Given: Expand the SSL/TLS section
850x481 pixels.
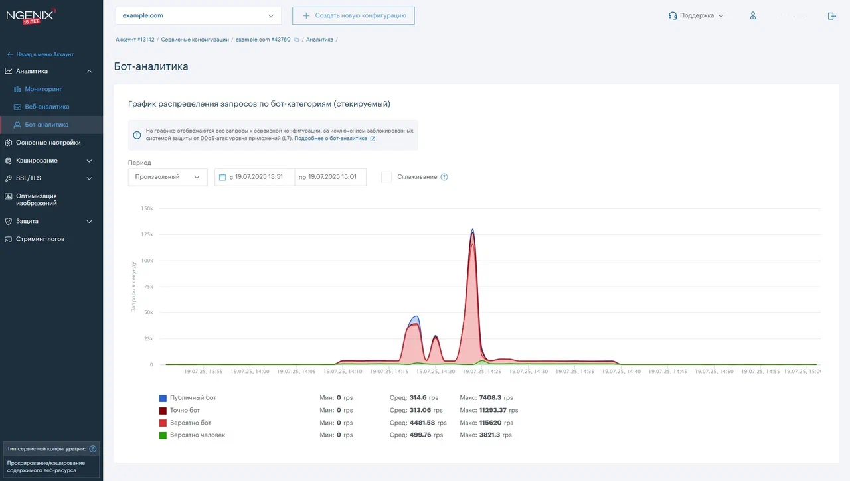Looking at the screenshot, I should tap(50, 178).
